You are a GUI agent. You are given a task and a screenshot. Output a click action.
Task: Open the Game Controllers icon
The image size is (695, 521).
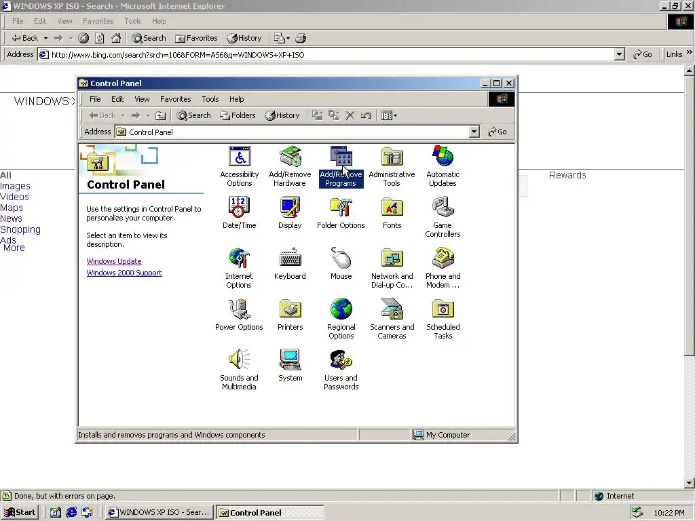point(443,218)
